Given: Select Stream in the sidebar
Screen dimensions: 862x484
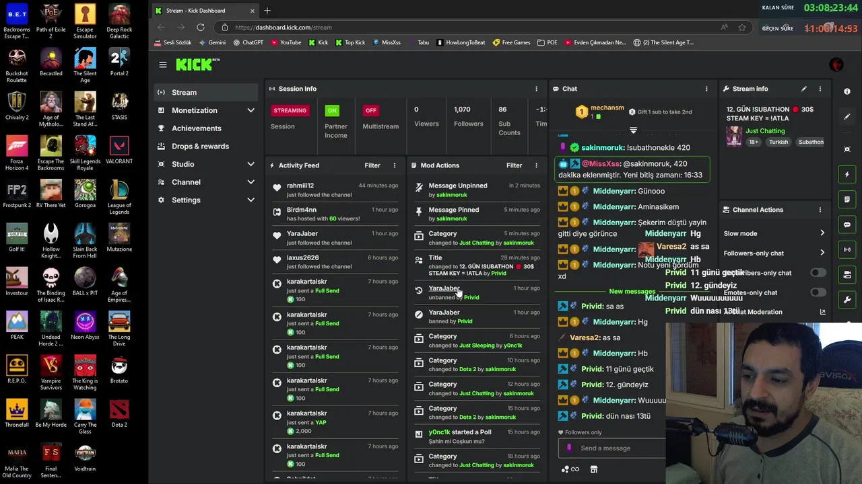Looking at the screenshot, I should [x=206, y=92].
